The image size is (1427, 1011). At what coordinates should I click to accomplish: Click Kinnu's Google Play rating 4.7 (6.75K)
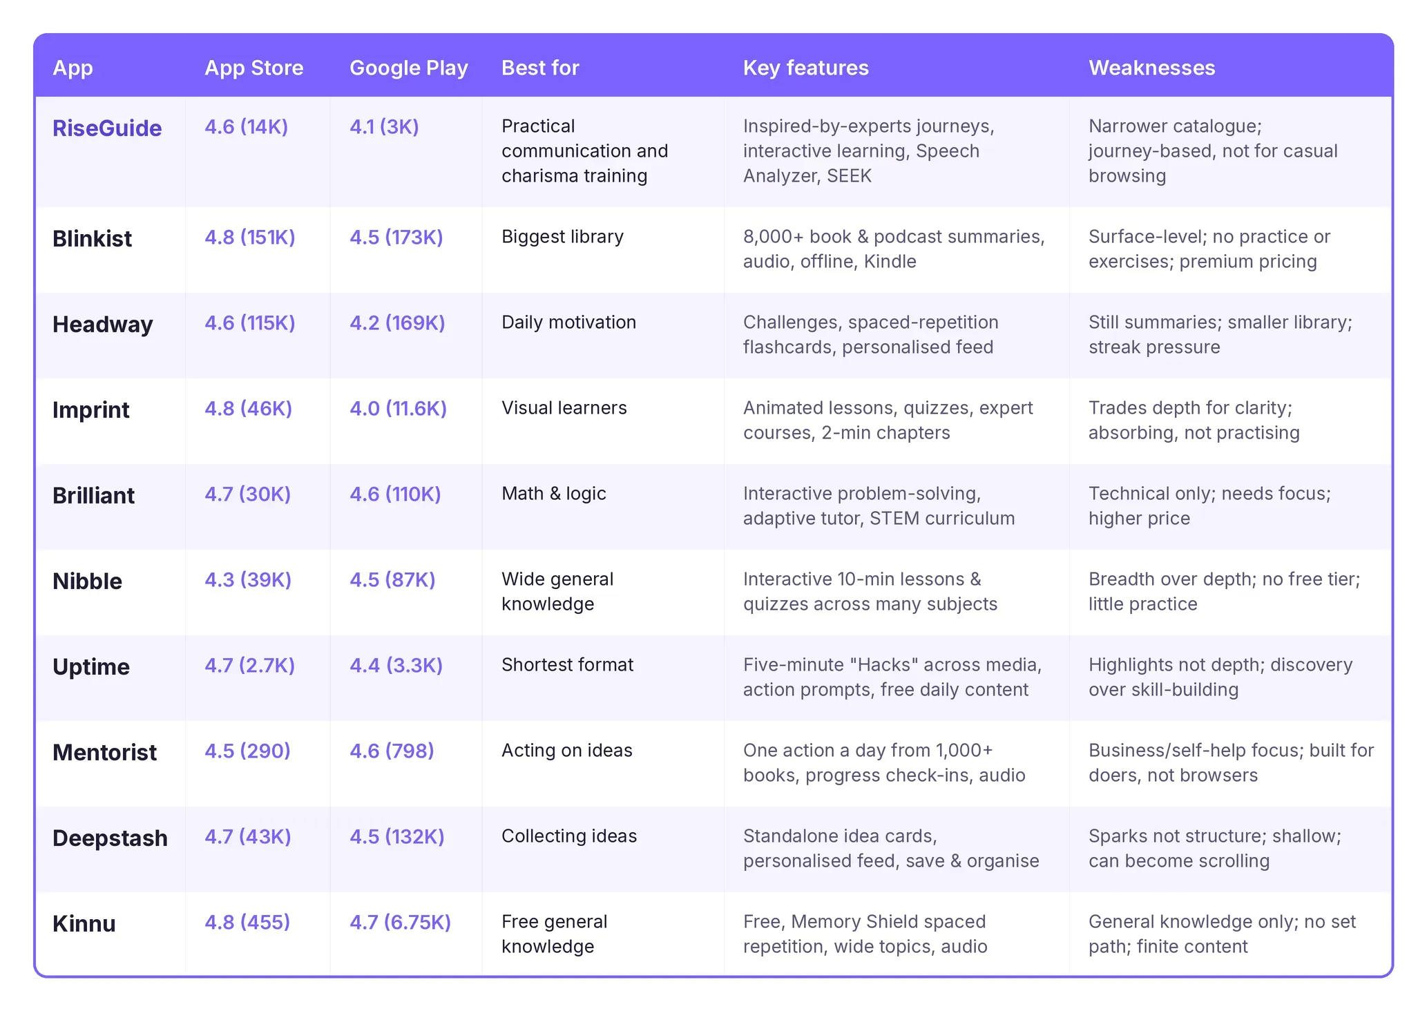[x=400, y=922]
